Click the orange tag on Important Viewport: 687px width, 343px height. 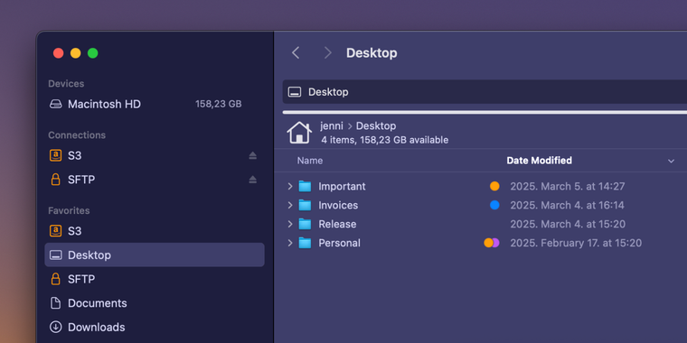[x=494, y=186]
